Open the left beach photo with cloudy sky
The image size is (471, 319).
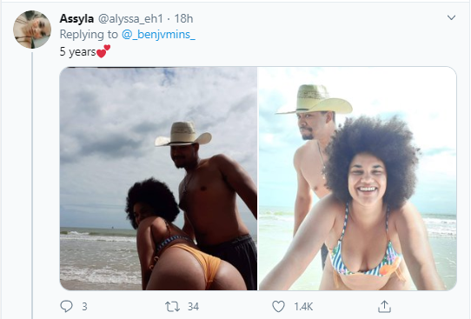pyautogui.click(x=158, y=178)
